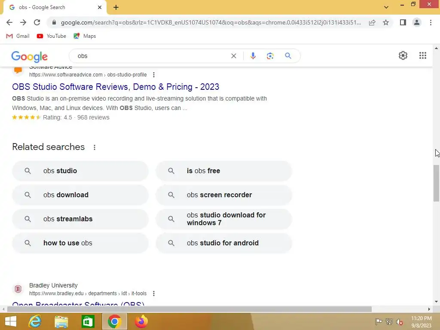Image resolution: width=440 pixels, height=330 pixels.
Task: Open Maps bookmark
Action: coord(85,36)
